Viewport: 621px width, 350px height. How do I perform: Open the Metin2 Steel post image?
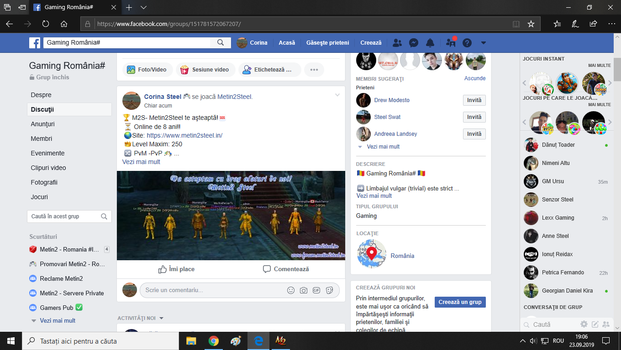click(x=231, y=216)
